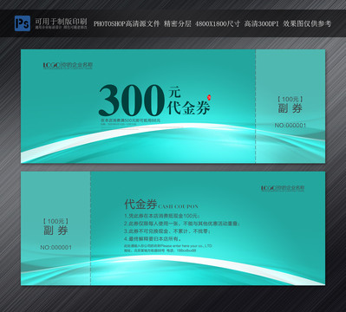Click the 可用于制版印刷 banner label
Image resolution: width=346 pixels, height=312 pixels.
point(61,21)
